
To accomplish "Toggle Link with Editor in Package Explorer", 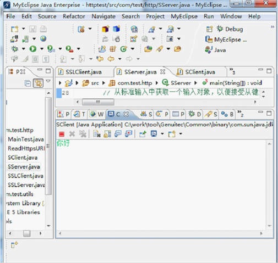I will click(38, 83).
